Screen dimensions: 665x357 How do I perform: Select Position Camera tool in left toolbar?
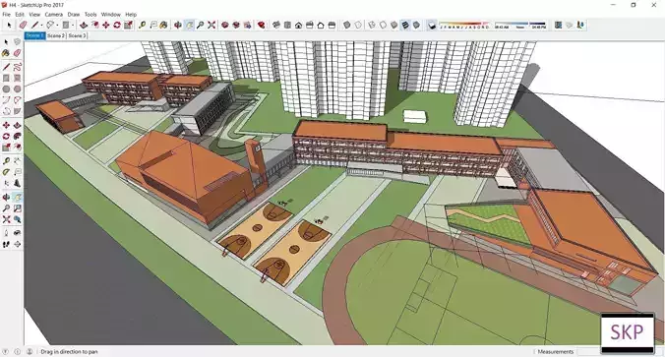click(x=6, y=233)
